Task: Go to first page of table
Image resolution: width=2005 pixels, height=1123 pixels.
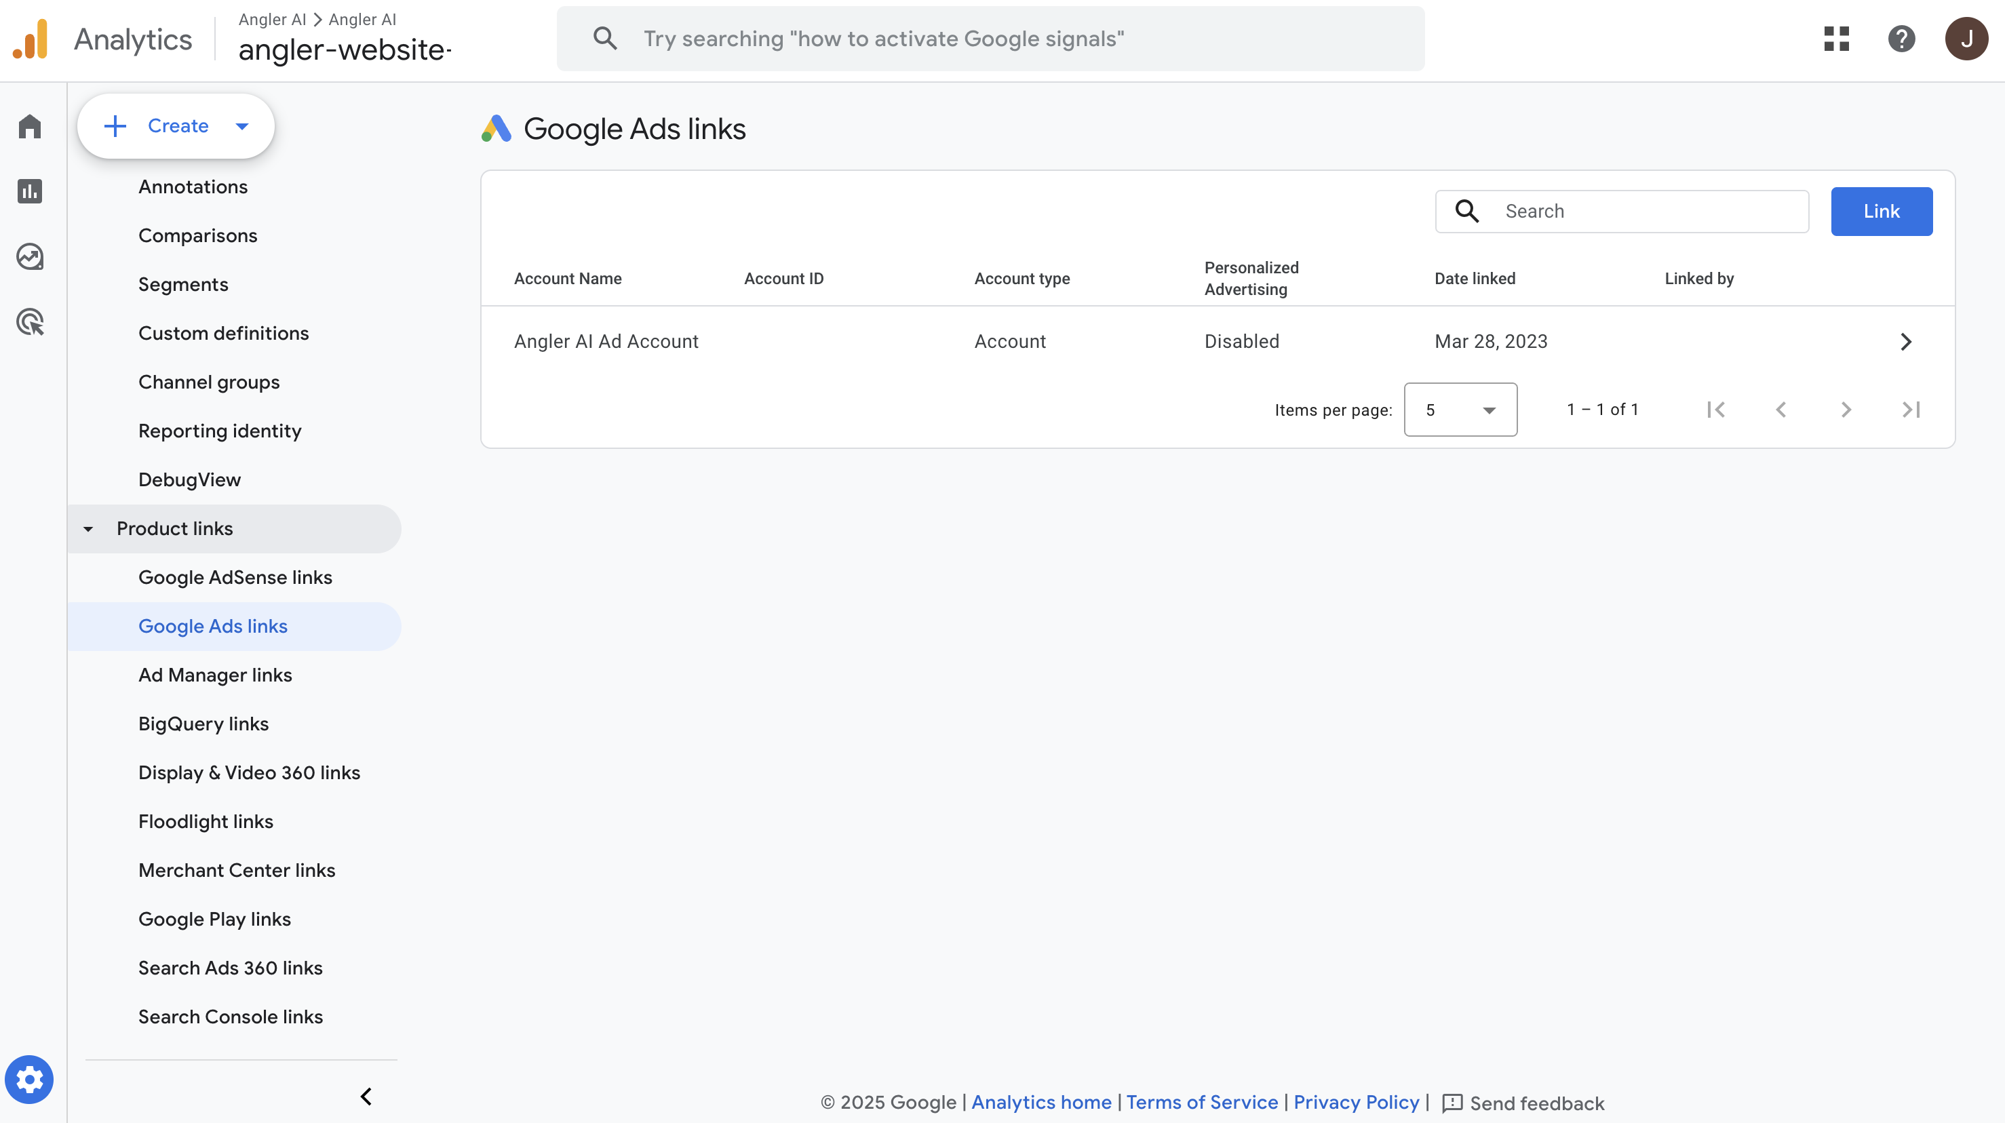Action: [1716, 410]
